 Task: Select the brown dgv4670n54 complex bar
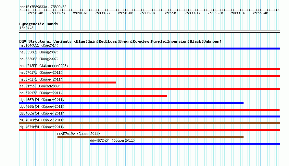coord(149,123)
